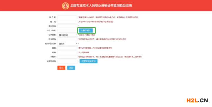Focus the 邮箱 input field
The width and height of the screenshot is (212, 107).
click(x=67, y=52)
